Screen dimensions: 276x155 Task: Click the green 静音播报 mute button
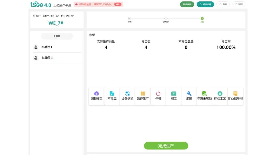click(187, 4)
